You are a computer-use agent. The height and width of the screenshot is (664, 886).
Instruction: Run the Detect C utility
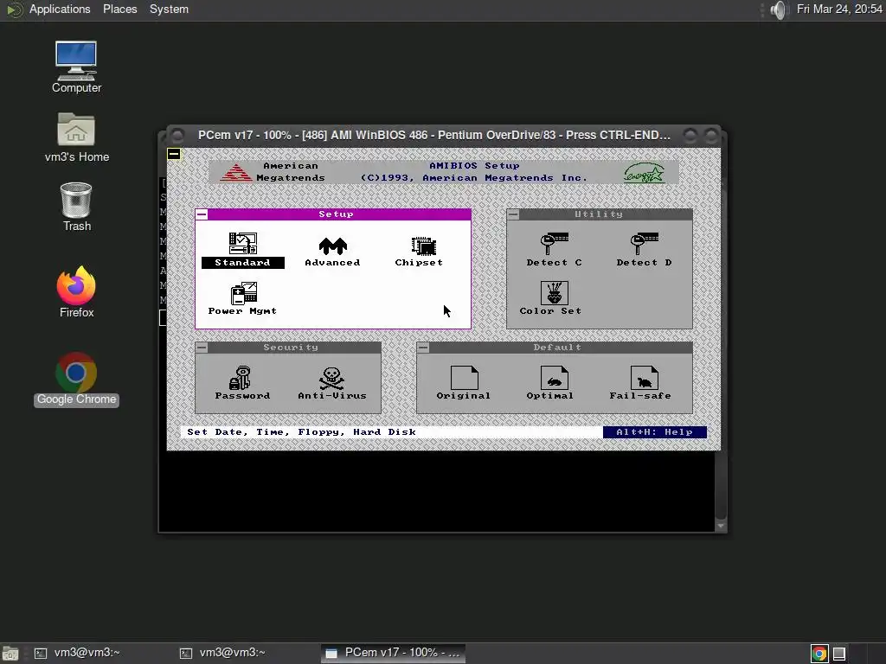pyautogui.click(x=555, y=250)
